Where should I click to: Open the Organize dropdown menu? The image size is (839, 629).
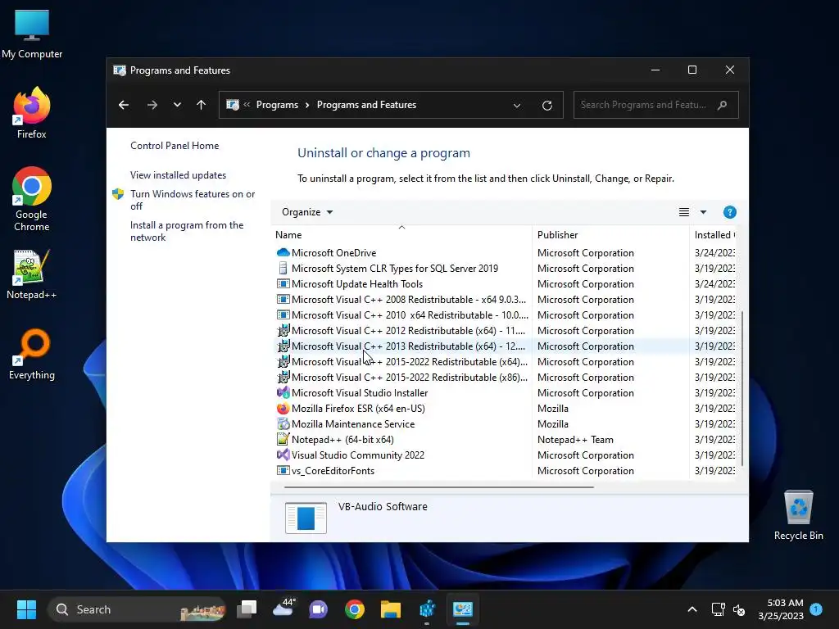pyautogui.click(x=307, y=212)
